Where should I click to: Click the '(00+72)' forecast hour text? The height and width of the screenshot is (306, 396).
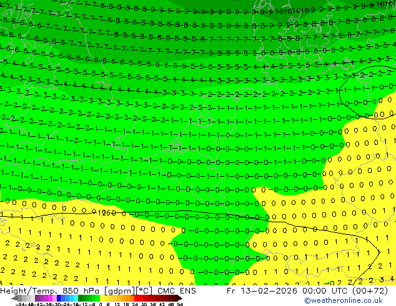click(370, 291)
